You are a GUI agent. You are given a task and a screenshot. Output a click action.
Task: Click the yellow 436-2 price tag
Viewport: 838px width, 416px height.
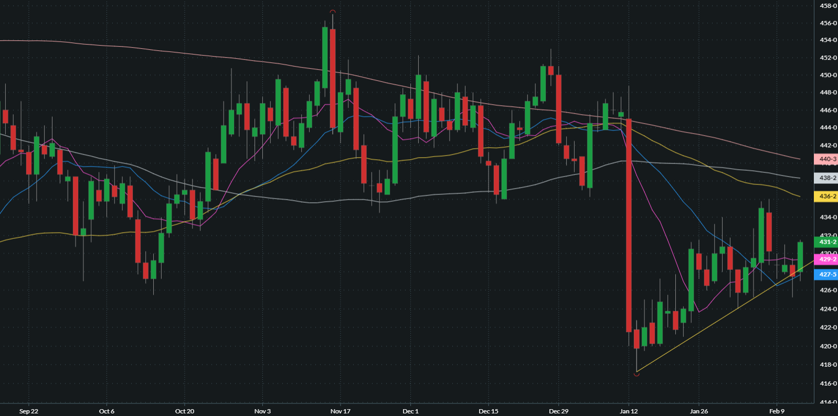coord(826,196)
